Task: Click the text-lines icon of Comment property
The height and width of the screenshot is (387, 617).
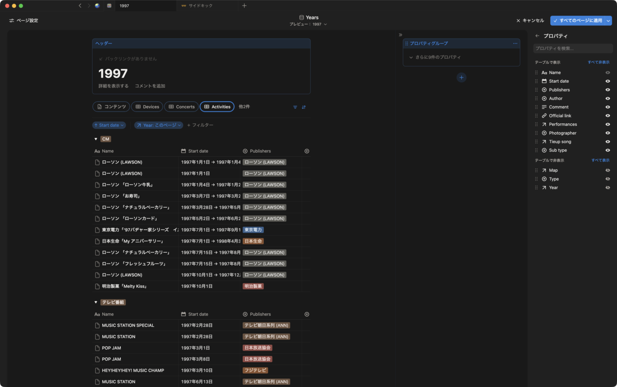Action: click(544, 107)
